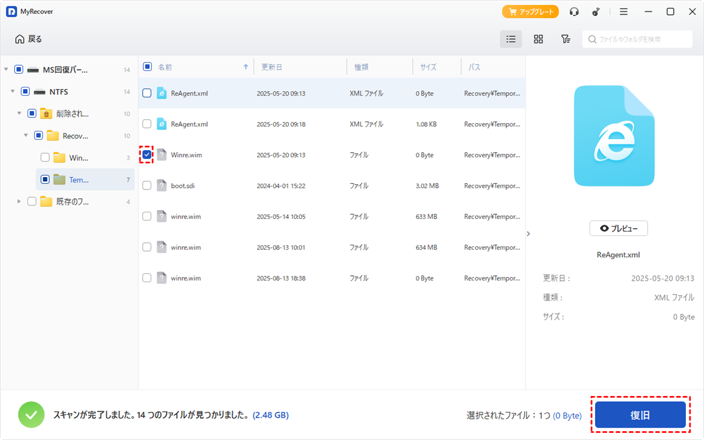Click the file icon next to boot.sdi

[161, 185]
